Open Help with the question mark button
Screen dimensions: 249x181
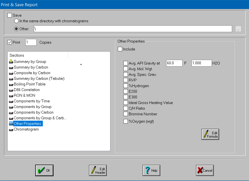151,170
